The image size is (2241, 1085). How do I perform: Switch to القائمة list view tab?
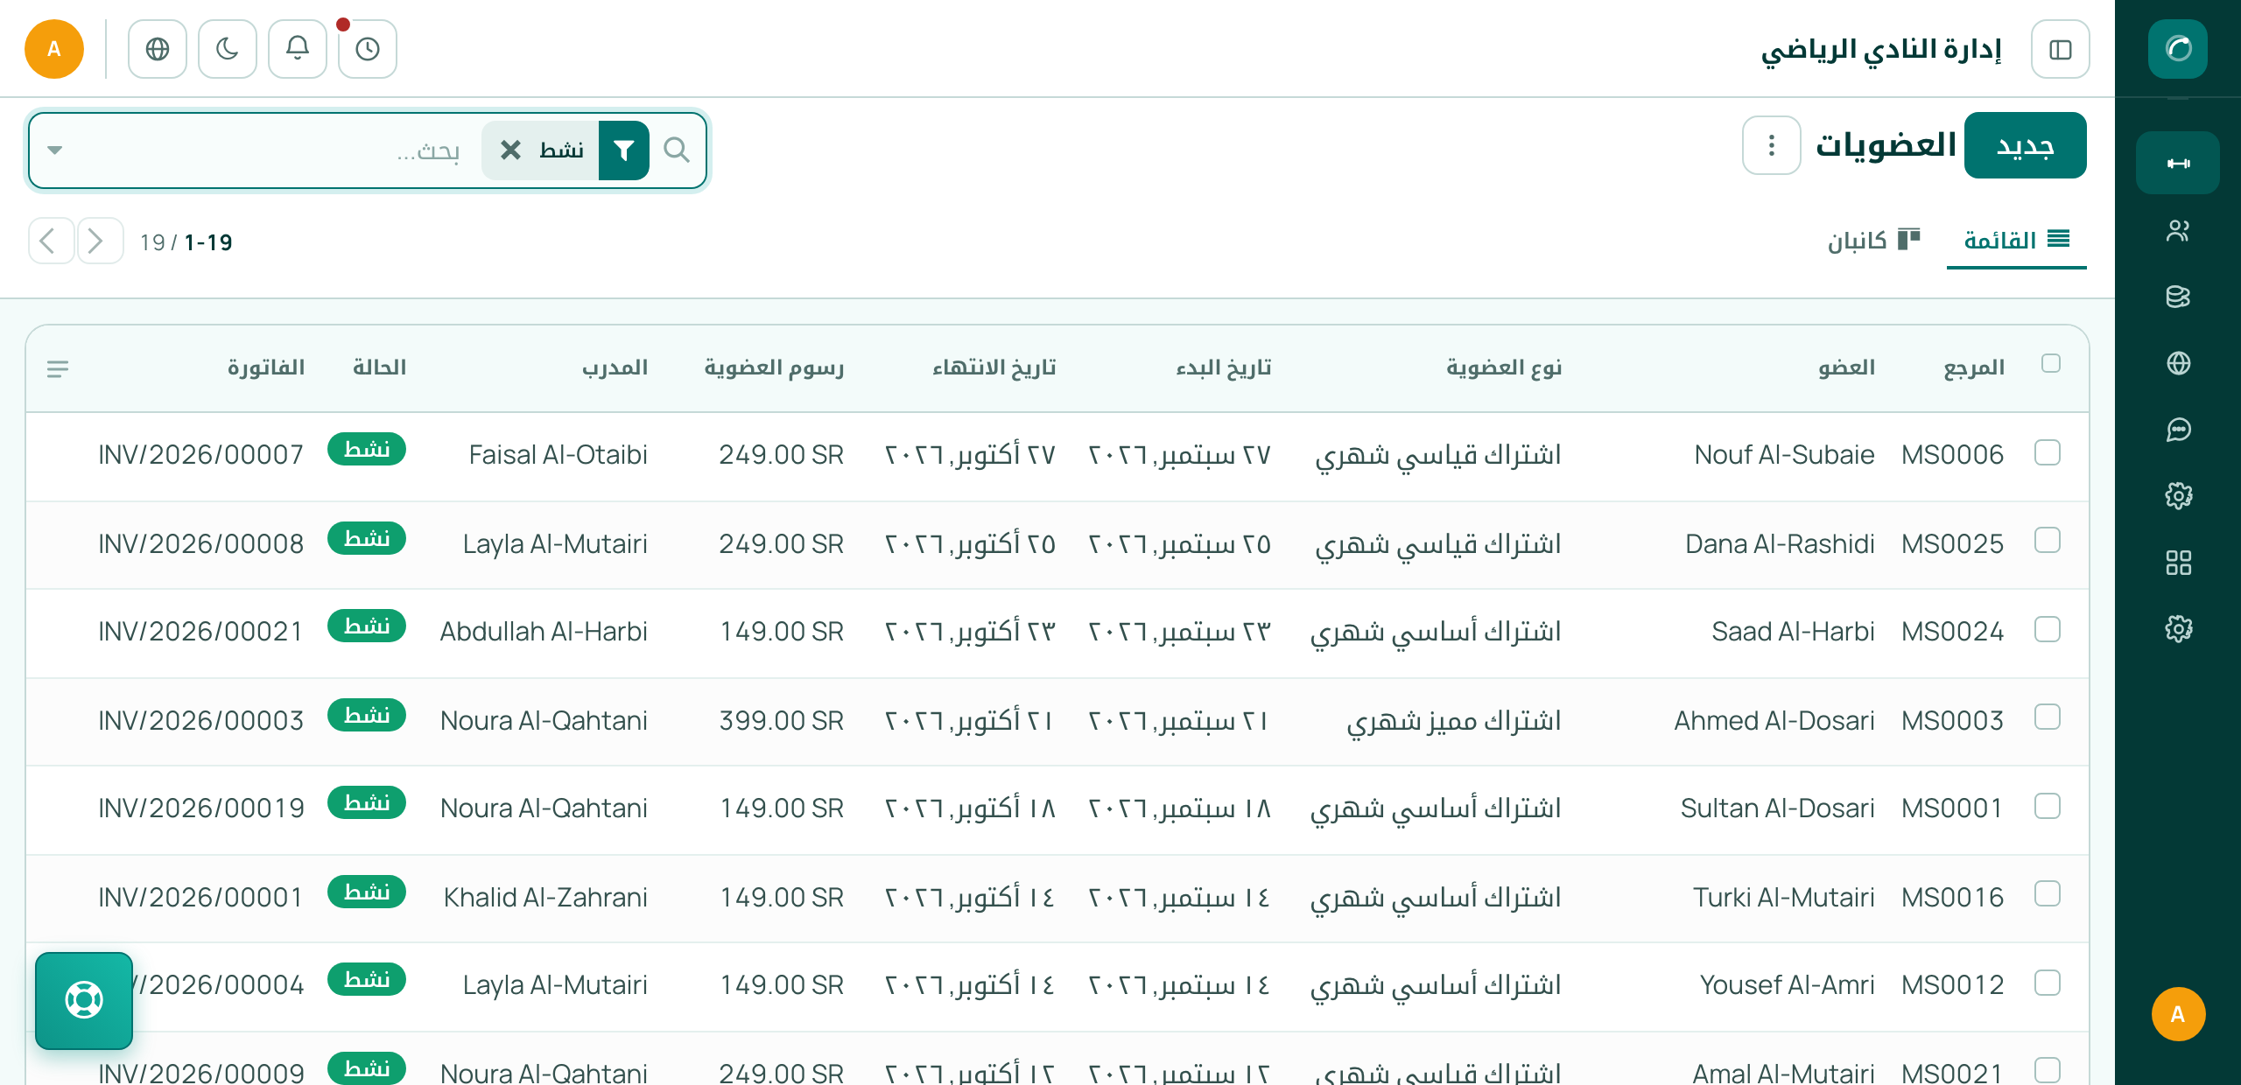[2017, 240]
